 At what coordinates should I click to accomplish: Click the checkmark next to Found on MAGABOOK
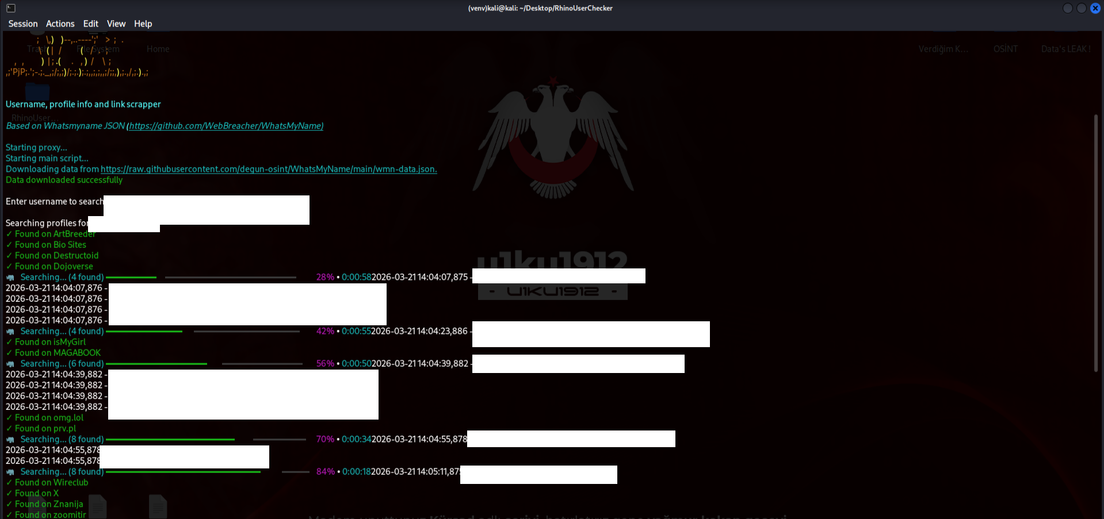pos(9,353)
